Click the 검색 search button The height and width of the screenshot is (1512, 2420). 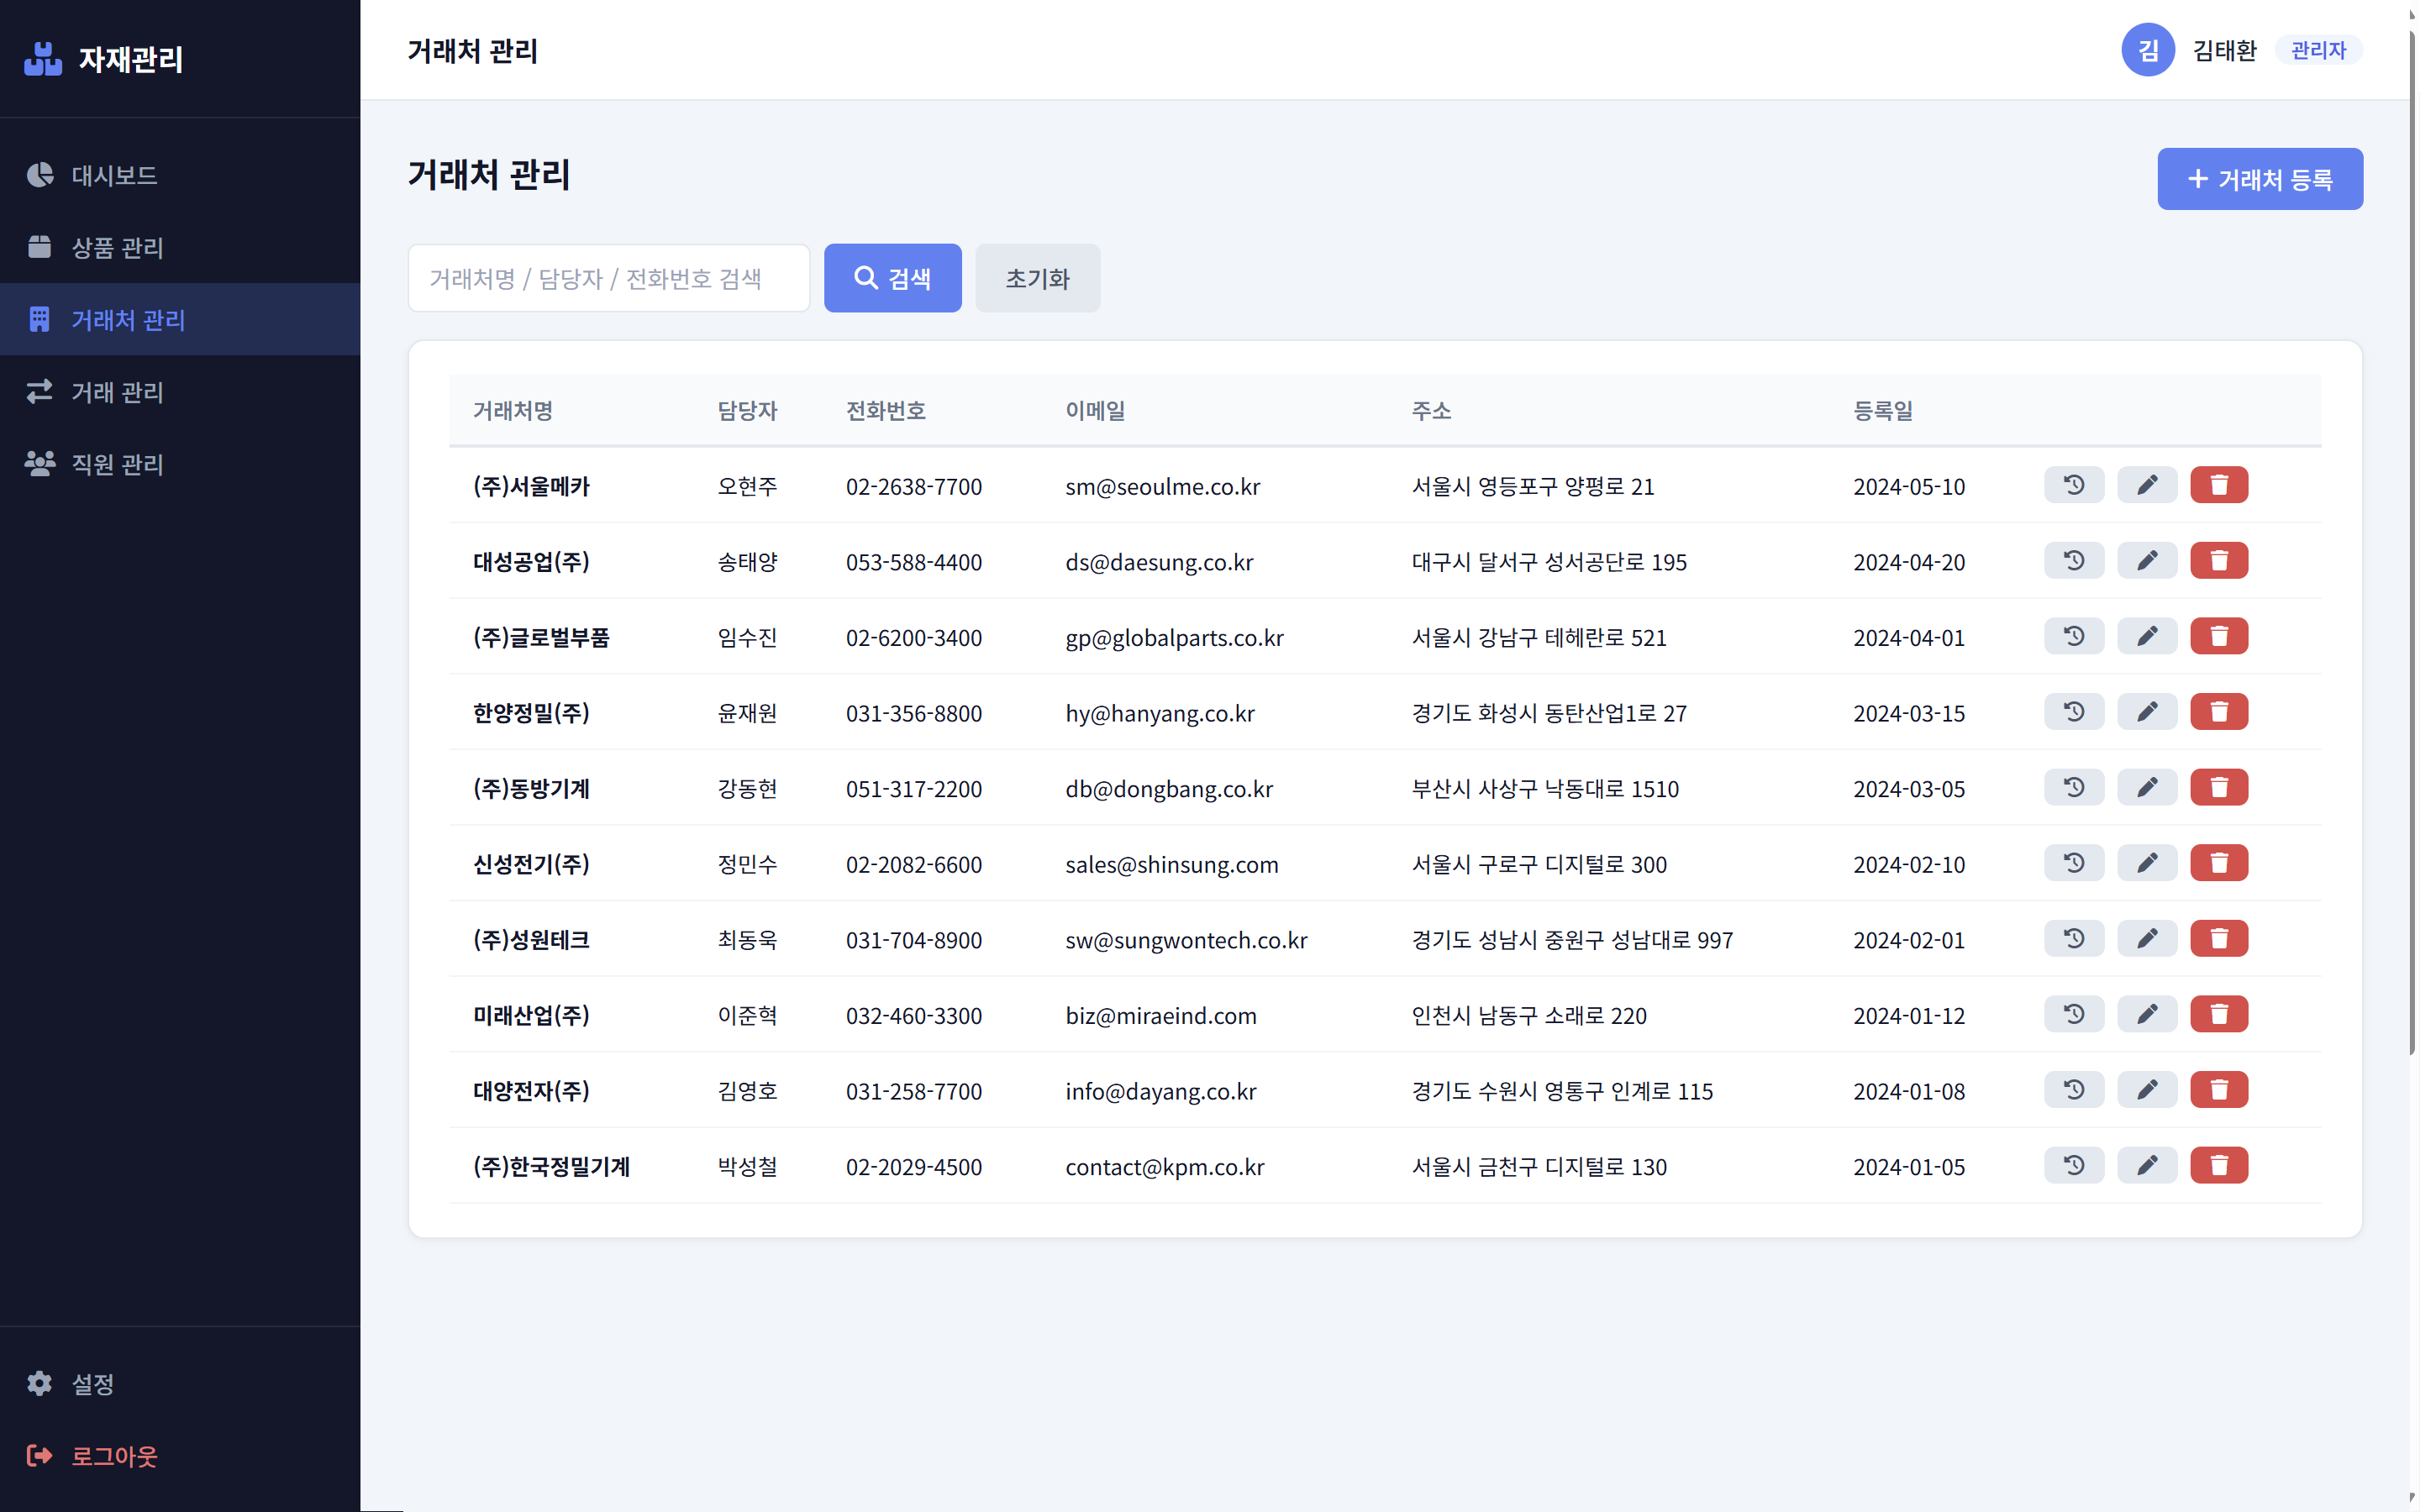pyautogui.click(x=892, y=278)
